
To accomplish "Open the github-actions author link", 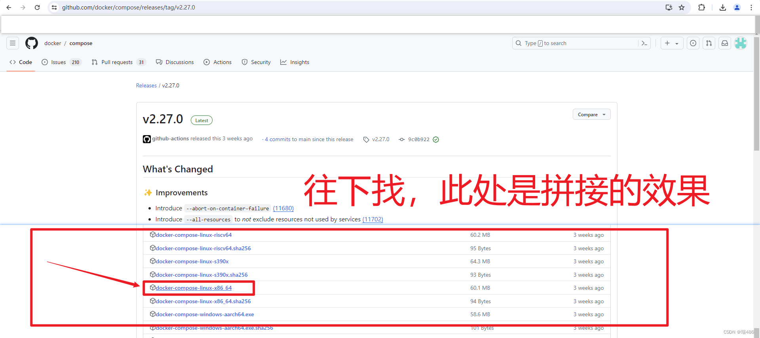I will pos(171,139).
